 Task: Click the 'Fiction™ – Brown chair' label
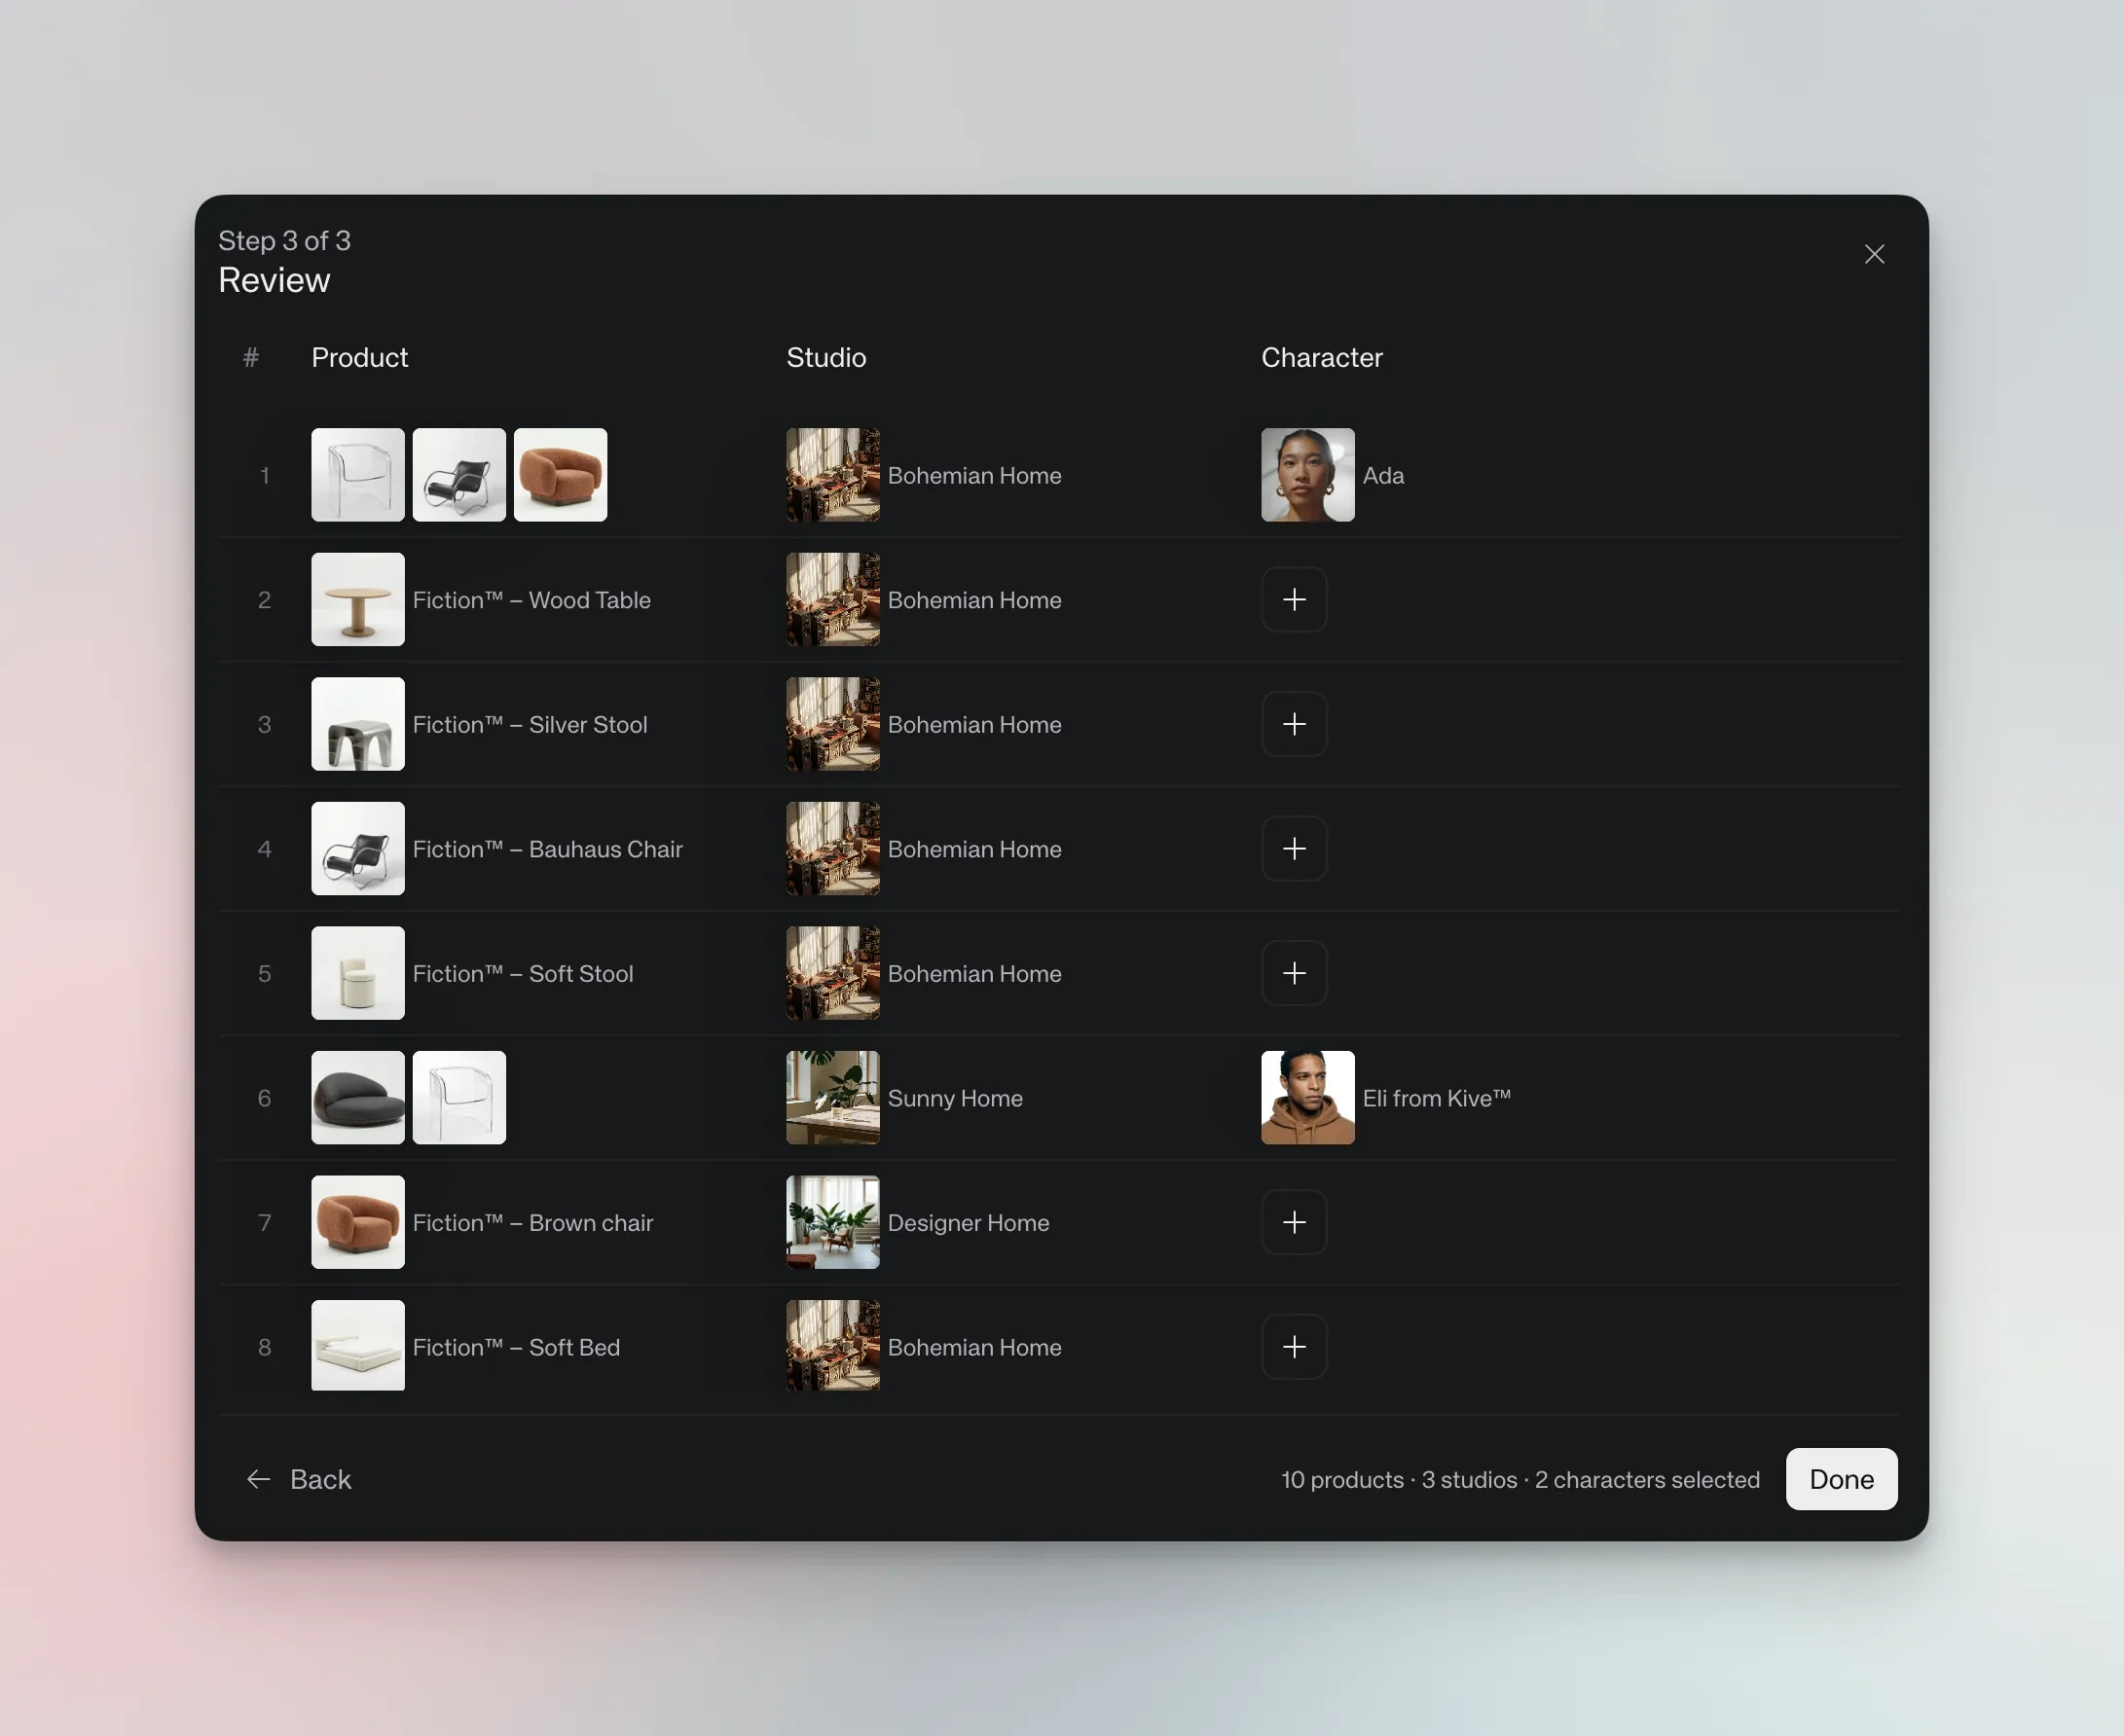(x=532, y=1222)
